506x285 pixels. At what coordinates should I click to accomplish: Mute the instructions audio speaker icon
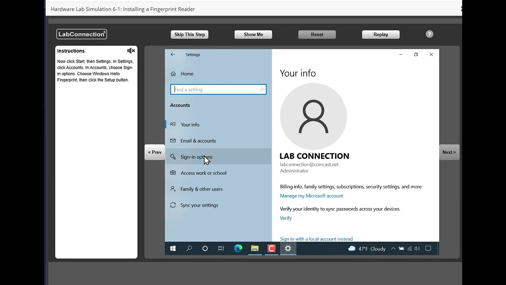[131, 51]
